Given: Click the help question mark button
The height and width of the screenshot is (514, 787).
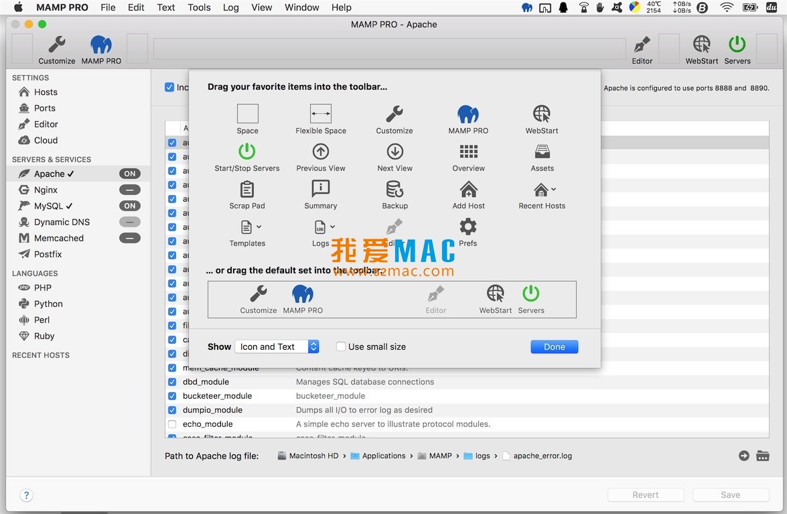Looking at the screenshot, I should [x=27, y=495].
